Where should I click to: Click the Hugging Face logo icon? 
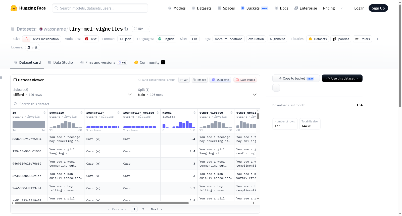[x=14, y=8]
